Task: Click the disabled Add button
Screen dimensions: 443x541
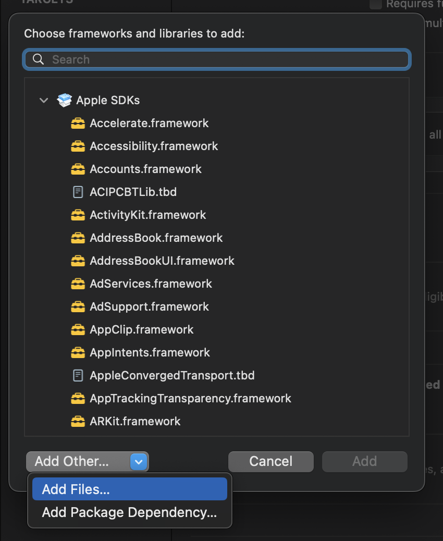Action: click(365, 462)
